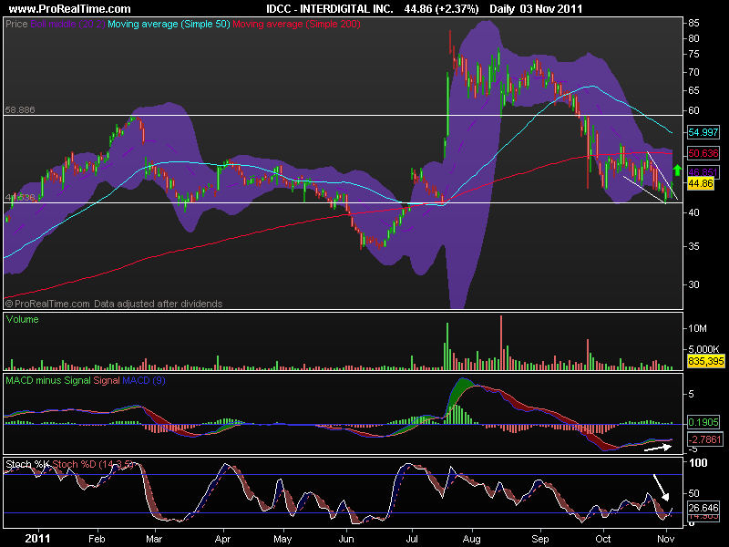Click the Stoch %K legend label
The height and width of the screenshot is (547, 729).
(27, 464)
